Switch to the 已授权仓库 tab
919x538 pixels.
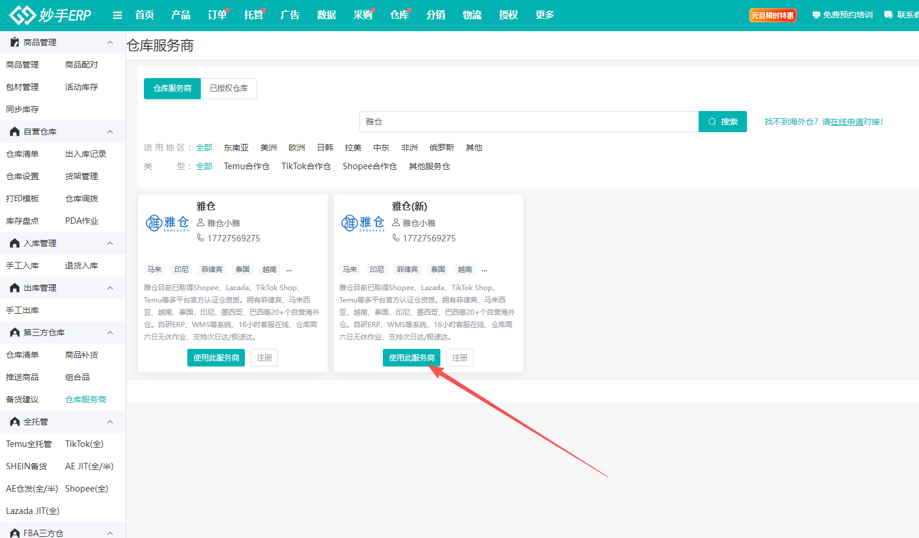pyautogui.click(x=229, y=89)
